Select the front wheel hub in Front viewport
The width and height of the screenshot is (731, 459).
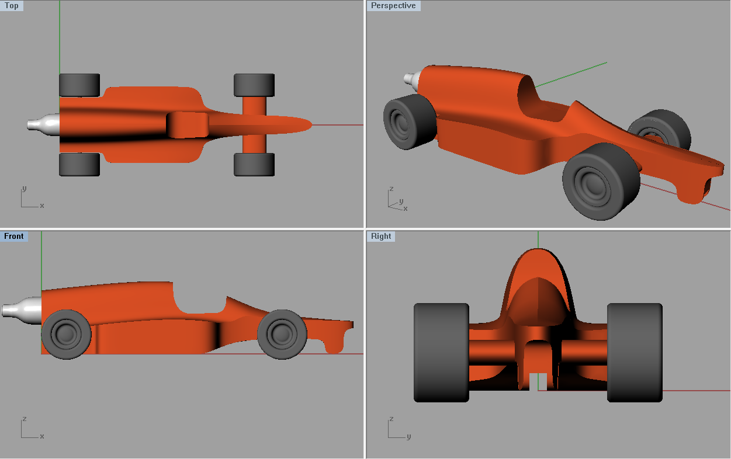point(282,334)
